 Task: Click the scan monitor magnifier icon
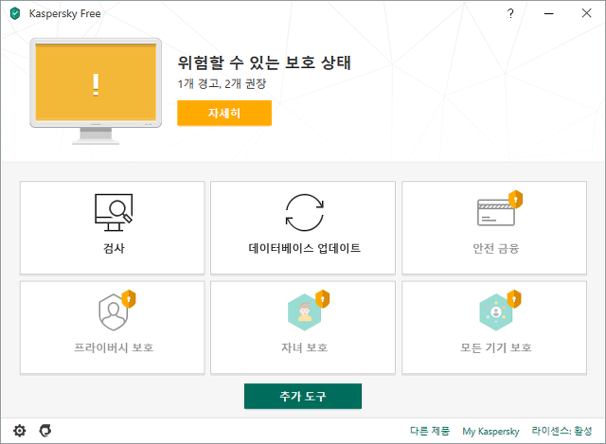(114, 212)
